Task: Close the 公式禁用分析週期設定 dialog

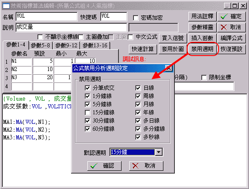Action: [x=168, y=68]
